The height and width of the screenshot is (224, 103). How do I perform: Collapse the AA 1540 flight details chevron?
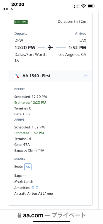(x=85, y=76)
